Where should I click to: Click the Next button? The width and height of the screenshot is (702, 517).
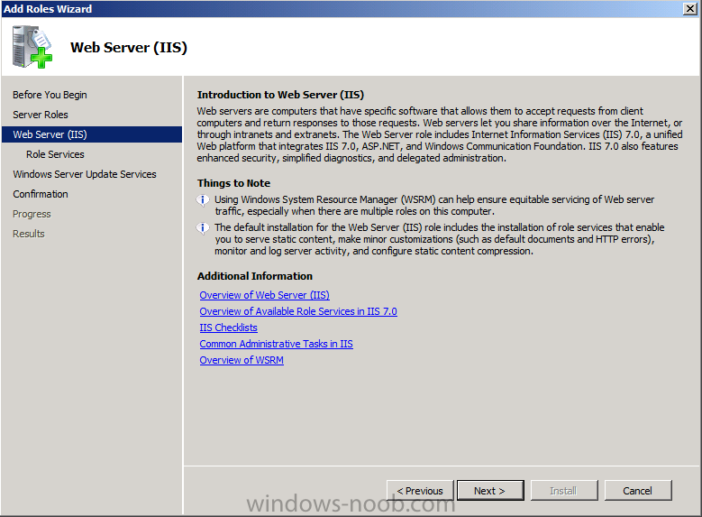(490, 491)
